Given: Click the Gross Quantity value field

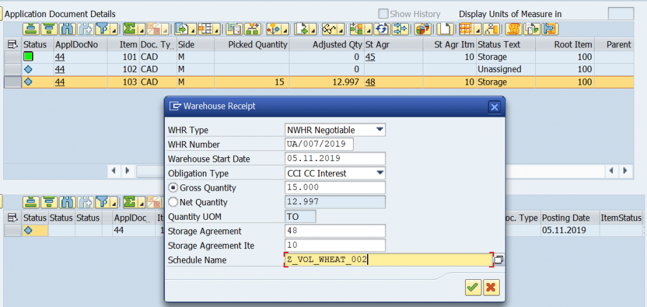Looking at the screenshot, I should pyautogui.click(x=335, y=188).
